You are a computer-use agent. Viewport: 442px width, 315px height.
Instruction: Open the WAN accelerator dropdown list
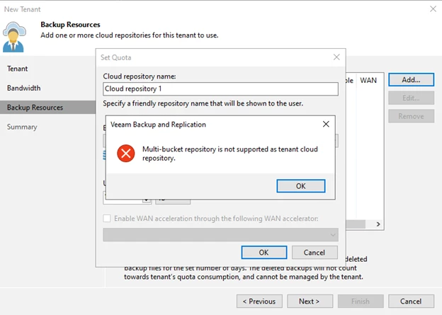tap(220, 235)
